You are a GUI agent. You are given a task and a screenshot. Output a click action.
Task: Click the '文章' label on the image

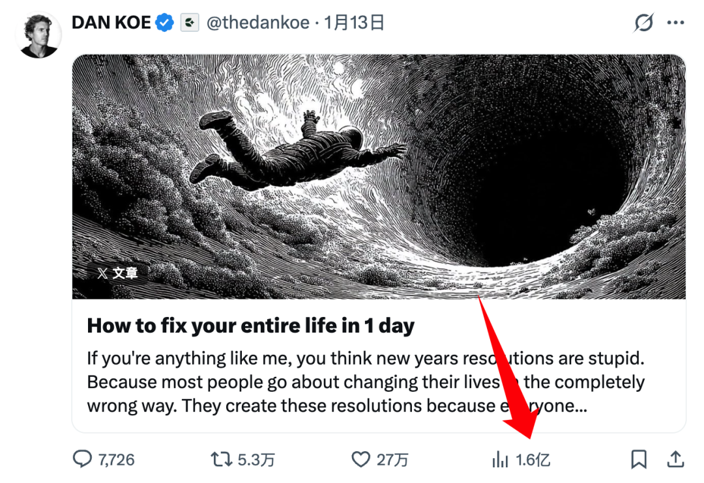click(119, 273)
